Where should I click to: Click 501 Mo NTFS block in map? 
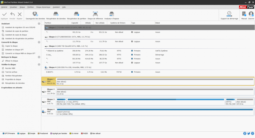tap(230, 102)
